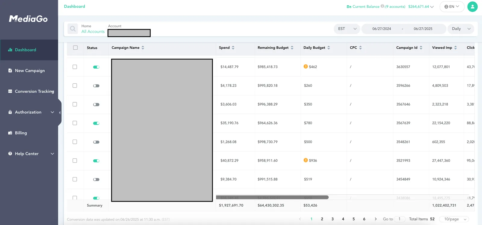Click the Authorization lock icon
The image size is (482, 225).
pos(10,112)
